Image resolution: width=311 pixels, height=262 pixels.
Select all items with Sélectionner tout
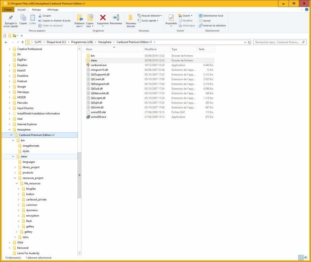point(211,16)
